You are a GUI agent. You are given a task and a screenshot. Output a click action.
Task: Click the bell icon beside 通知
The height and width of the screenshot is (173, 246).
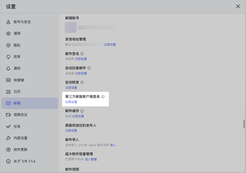pyautogui.click(x=8, y=68)
